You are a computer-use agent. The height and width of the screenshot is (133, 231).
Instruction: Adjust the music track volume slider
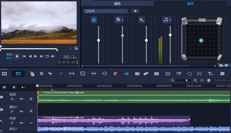coord(170,35)
